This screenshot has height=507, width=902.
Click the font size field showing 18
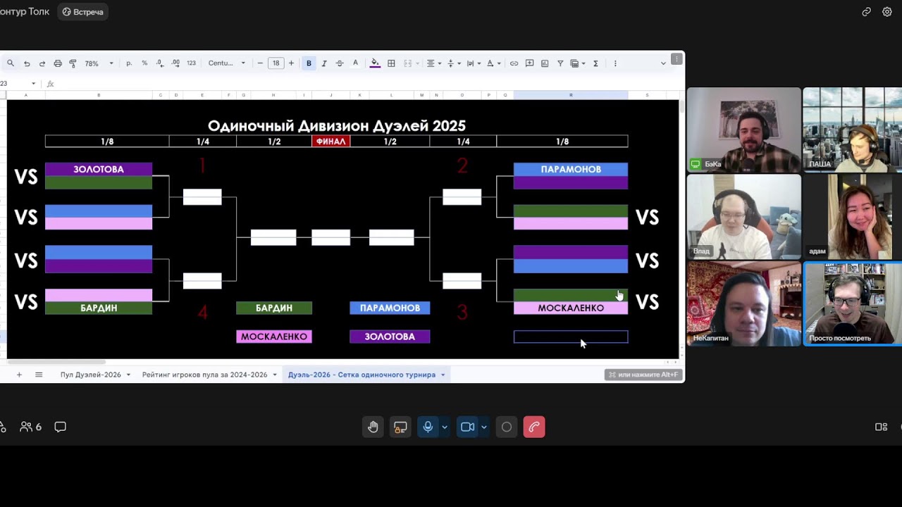click(x=276, y=63)
